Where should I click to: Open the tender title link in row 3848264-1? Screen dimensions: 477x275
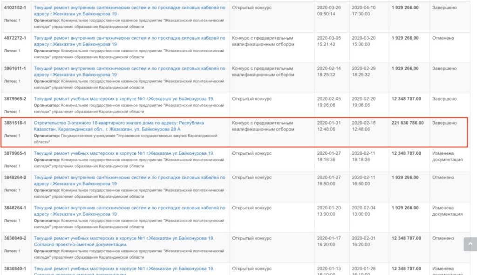tap(129, 211)
